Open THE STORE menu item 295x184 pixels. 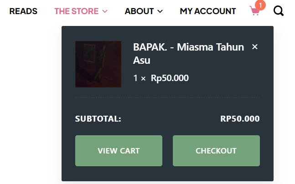pyautogui.click(x=76, y=11)
